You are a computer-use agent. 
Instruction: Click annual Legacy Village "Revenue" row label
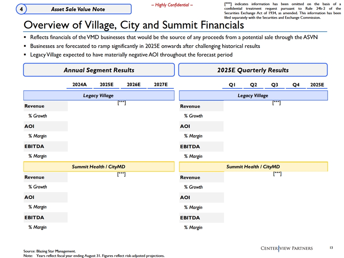tap(34, 106)
